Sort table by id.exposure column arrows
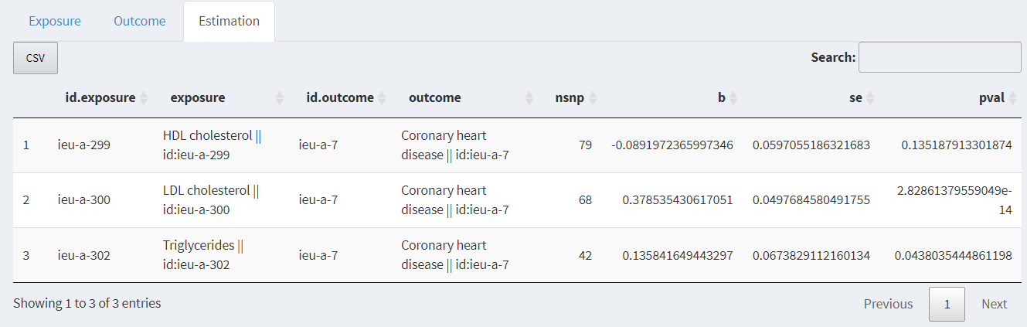 click(x=144, y=98)
